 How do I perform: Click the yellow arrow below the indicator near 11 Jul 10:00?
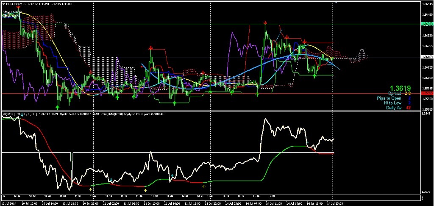[145, 190]
